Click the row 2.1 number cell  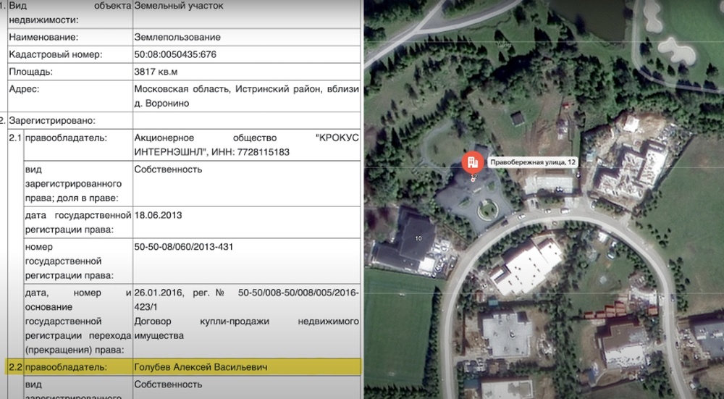click(x=13, y=137)
